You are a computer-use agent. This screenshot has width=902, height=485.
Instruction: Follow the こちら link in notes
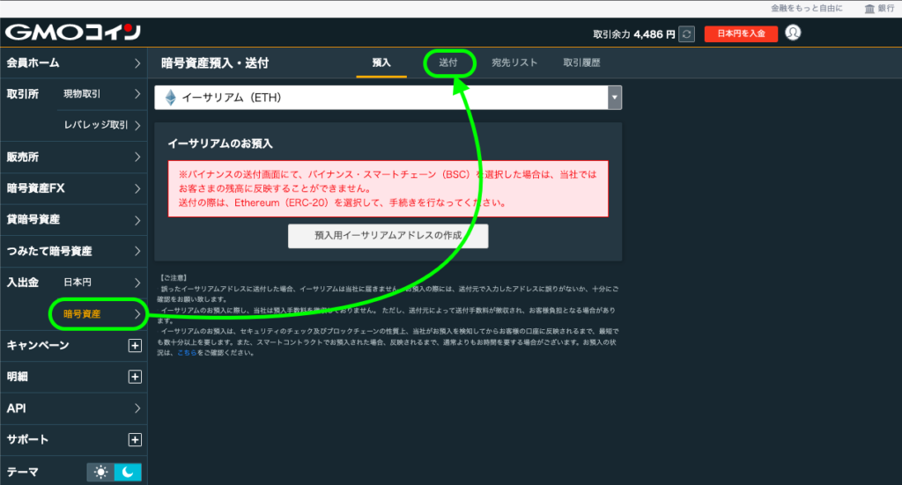tap(187, 352)
